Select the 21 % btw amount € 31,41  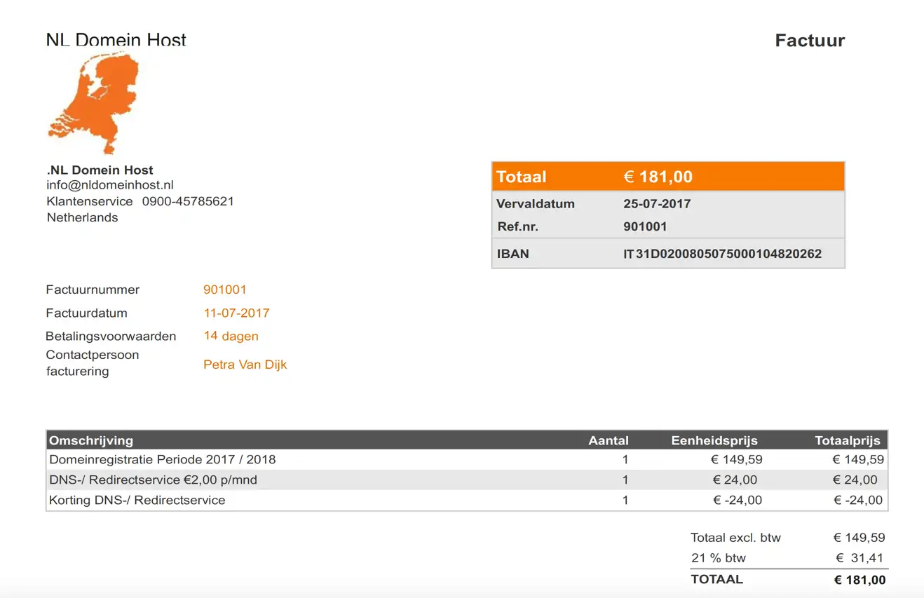click(x=860, y=557)
